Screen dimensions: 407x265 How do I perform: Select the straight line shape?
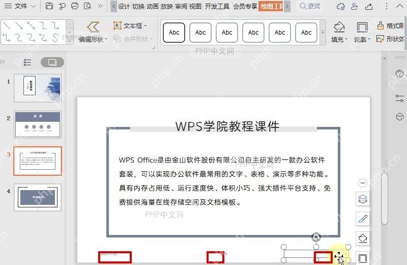[7, 25]
